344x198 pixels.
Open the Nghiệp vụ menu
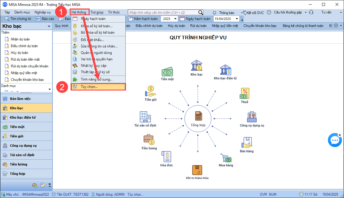coord(42,12)
